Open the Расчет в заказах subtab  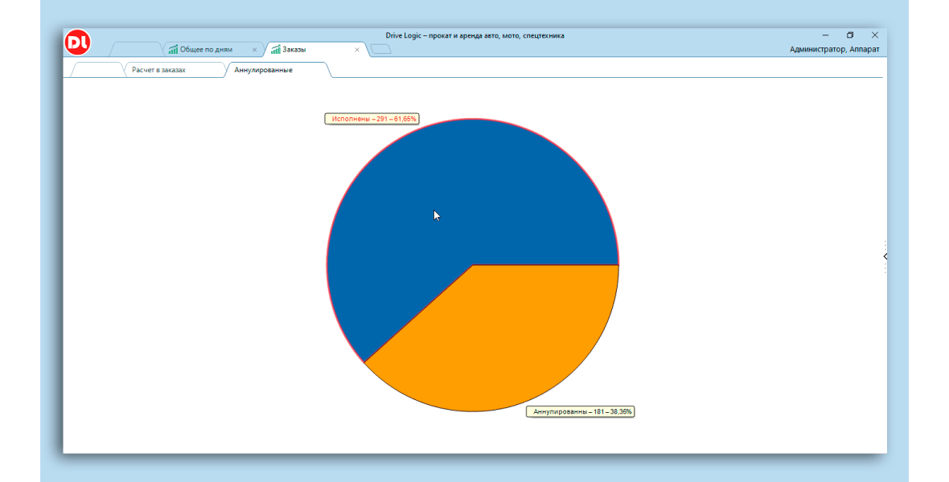[x=158, y=70]
